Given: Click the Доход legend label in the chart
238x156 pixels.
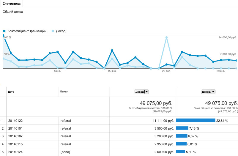Looking at the screenshot, I should point(61,31).
